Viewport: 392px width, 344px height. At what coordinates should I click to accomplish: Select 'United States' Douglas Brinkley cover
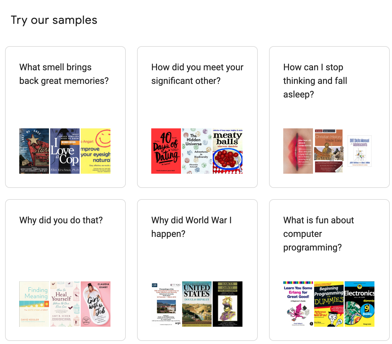(x=197, y=304)
